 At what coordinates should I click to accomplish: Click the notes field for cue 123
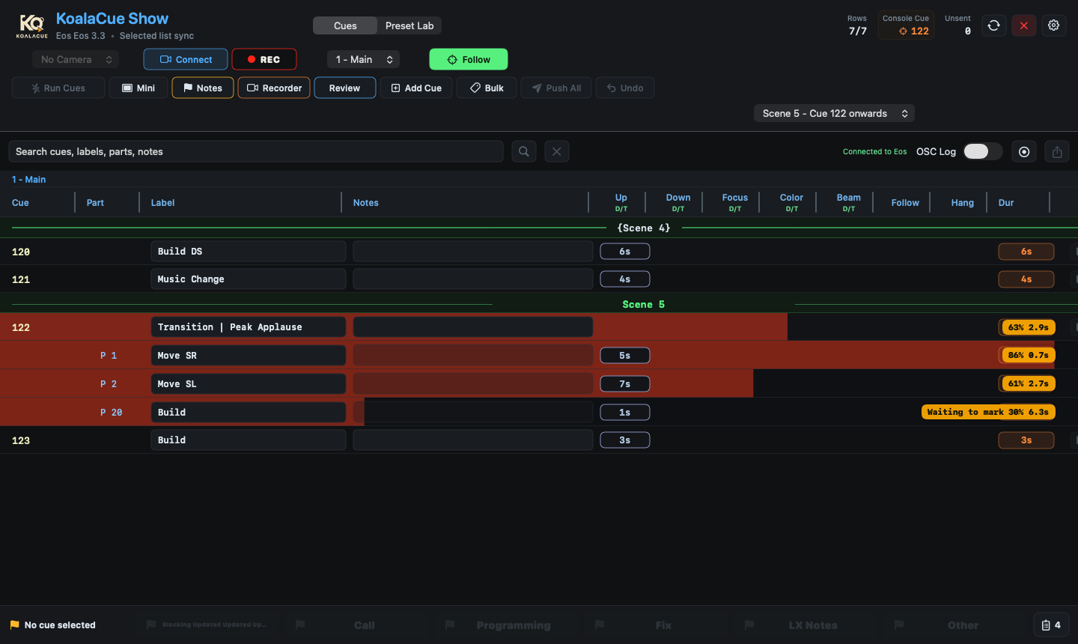click(473, 440)
